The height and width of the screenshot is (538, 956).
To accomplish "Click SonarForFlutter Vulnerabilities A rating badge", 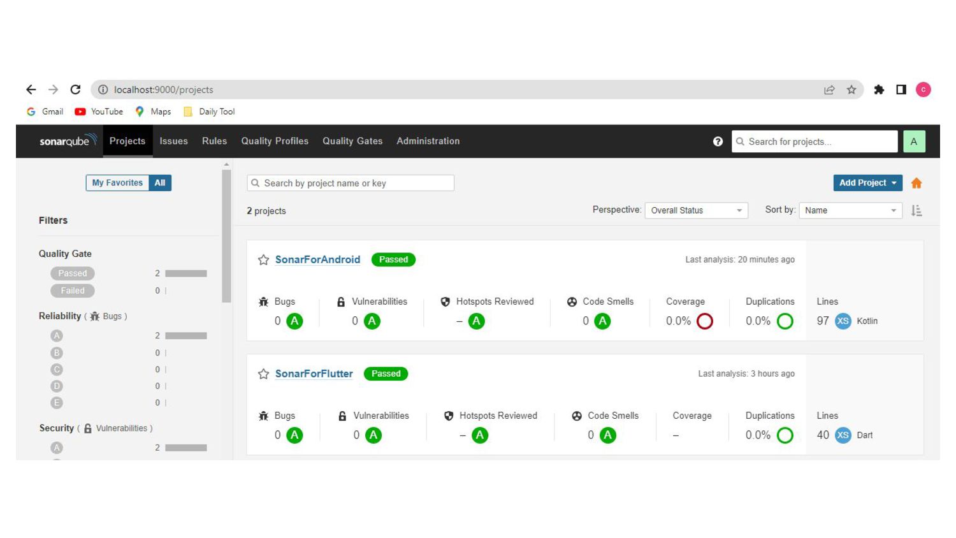I will click(373, 435).
